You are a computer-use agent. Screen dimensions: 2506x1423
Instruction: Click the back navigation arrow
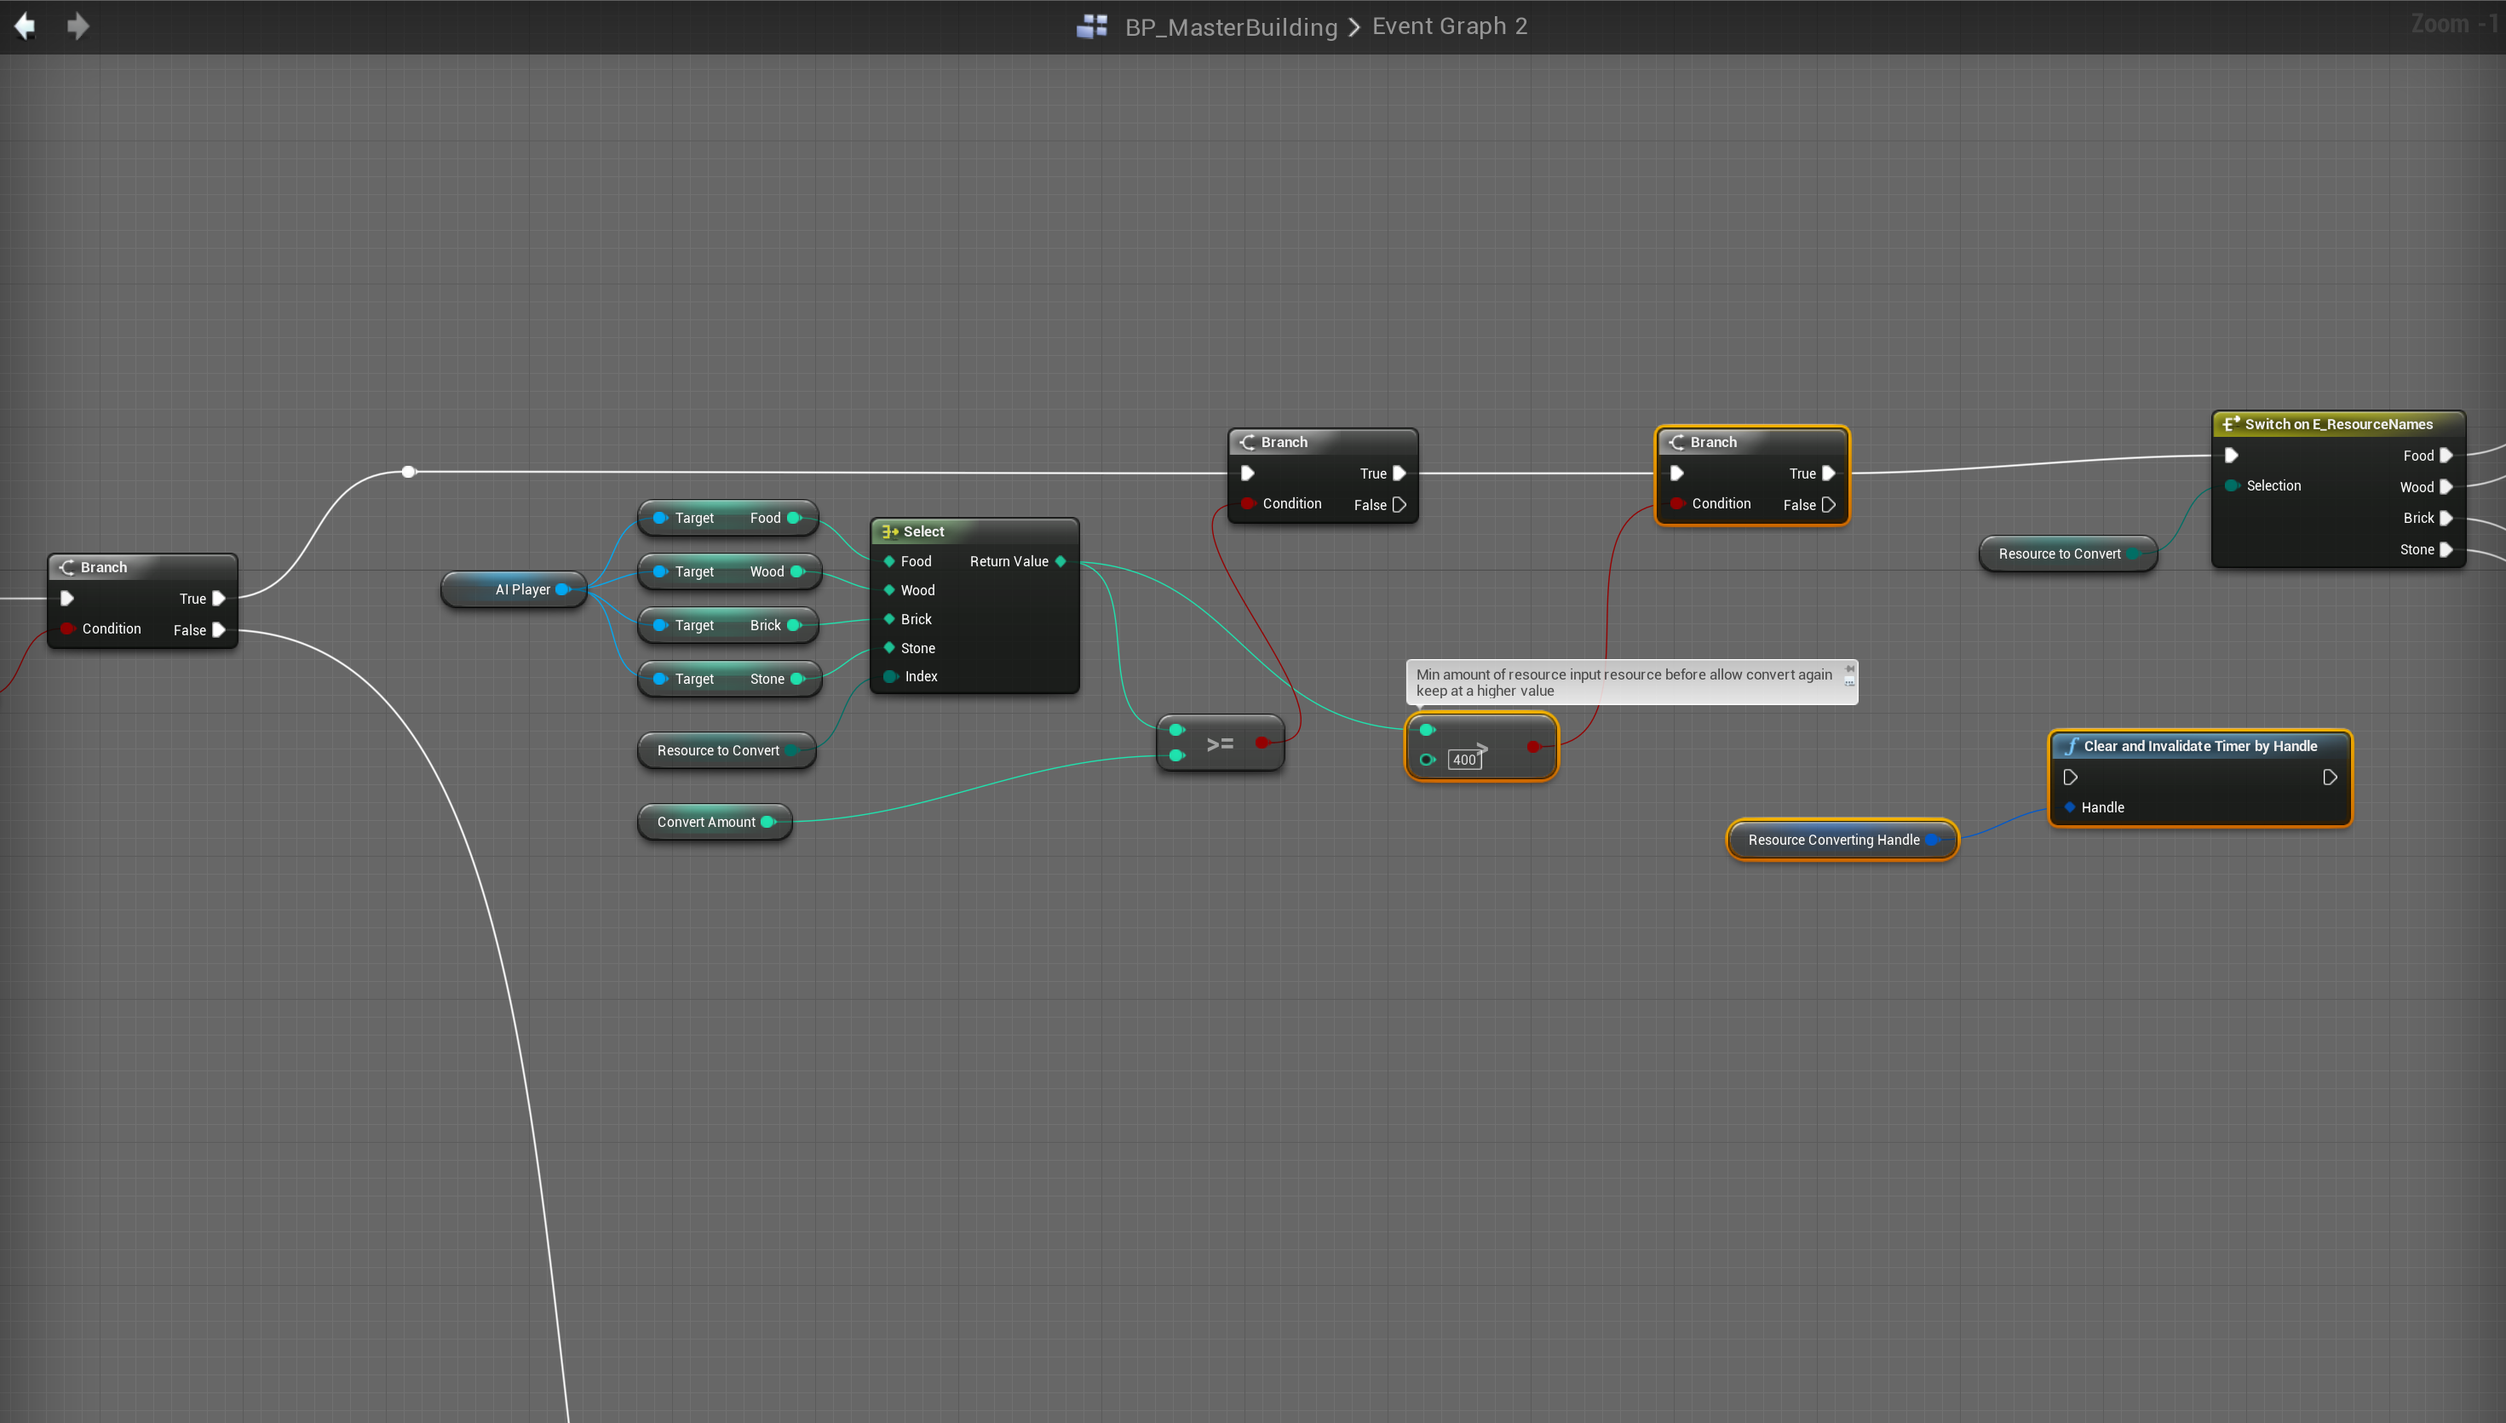26,26
